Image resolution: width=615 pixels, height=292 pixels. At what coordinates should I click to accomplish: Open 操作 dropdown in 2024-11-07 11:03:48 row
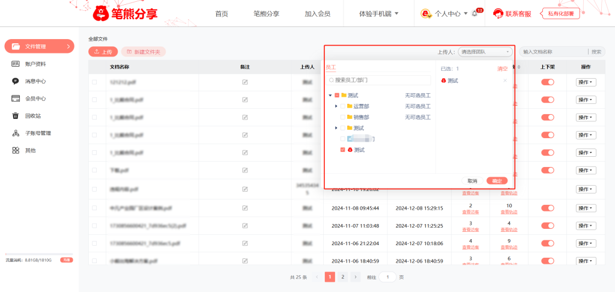(586, 226)
